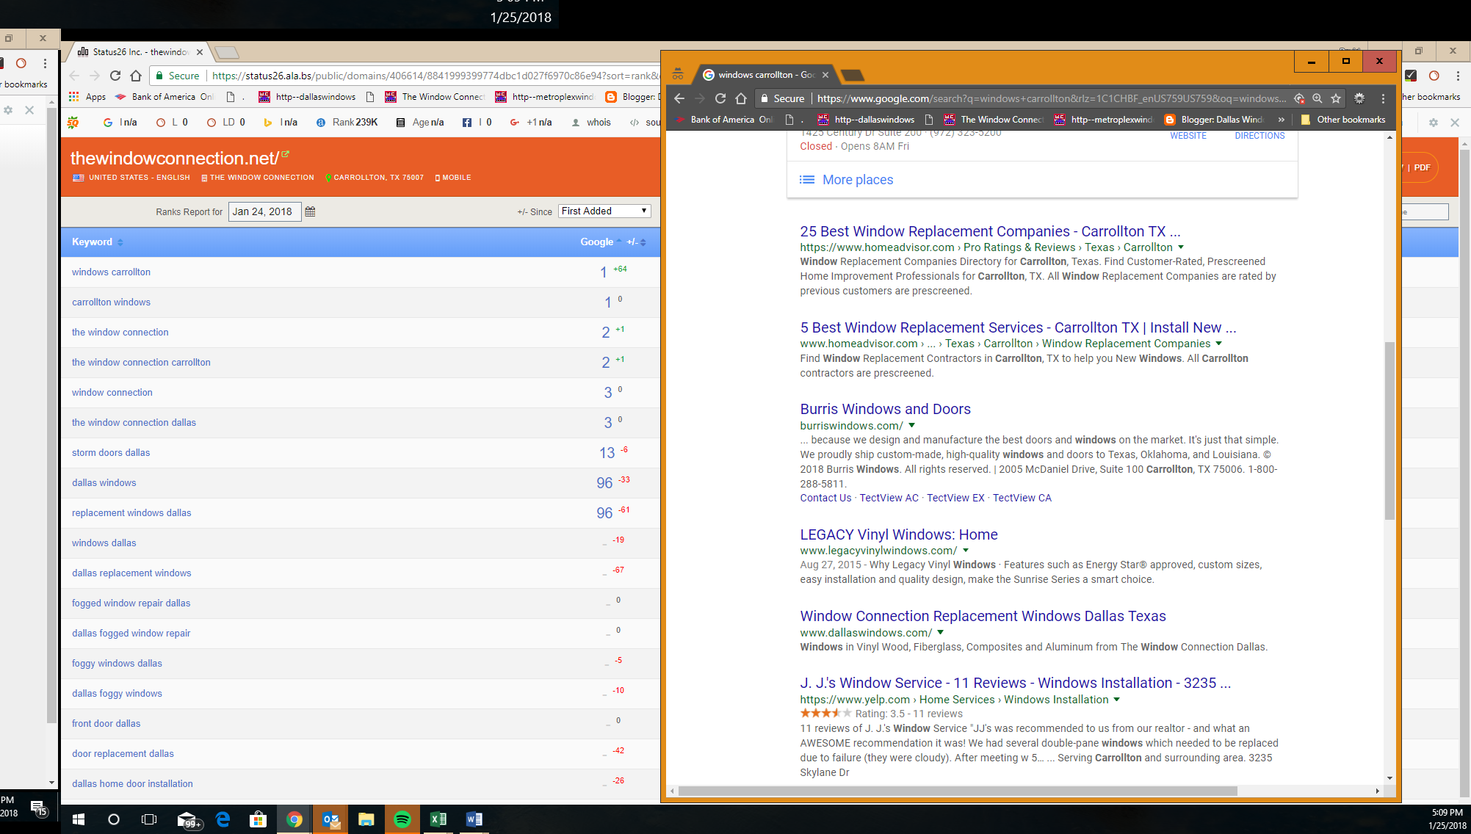Viewport: 1471px width, 834px height.
Task: Expand options arrow beside dallaswindows.com URL
Action: [x=941, y=632]
